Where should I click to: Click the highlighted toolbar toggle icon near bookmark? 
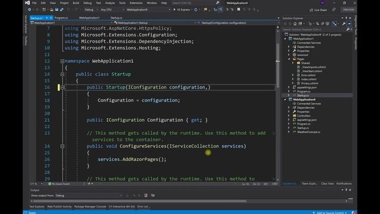[220, 10]
